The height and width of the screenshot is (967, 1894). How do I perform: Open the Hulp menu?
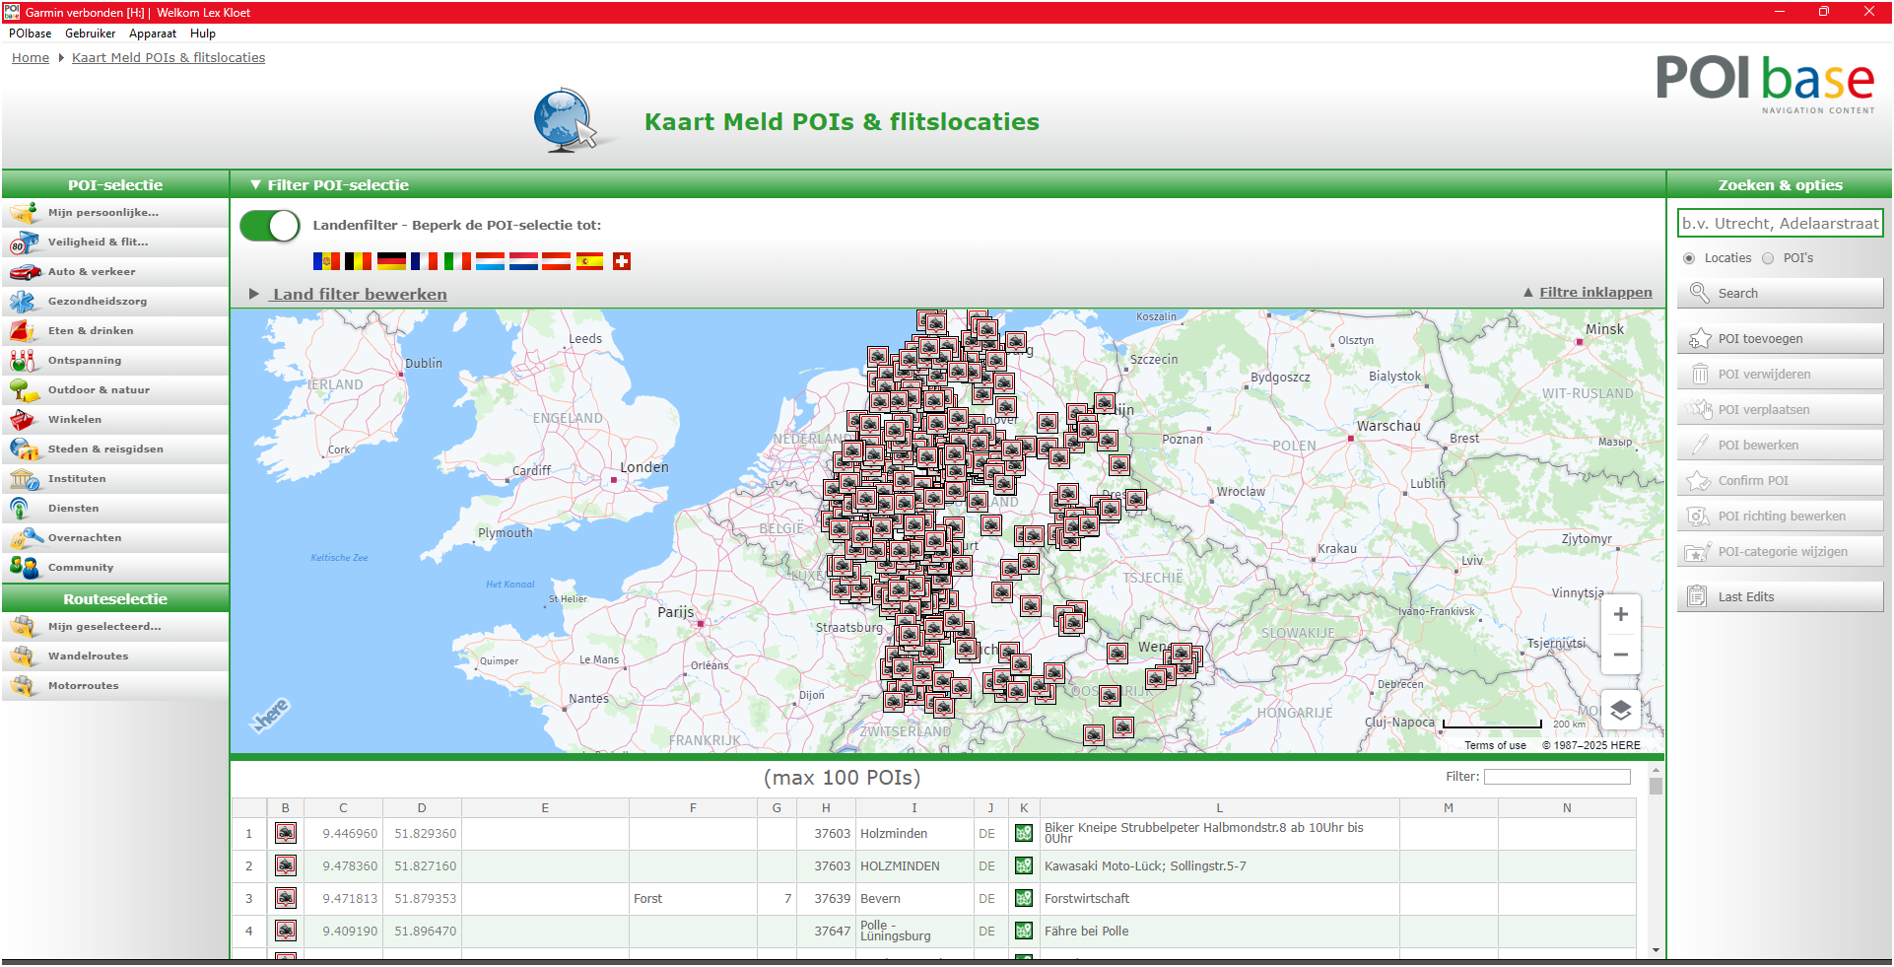tap(203, 34)
